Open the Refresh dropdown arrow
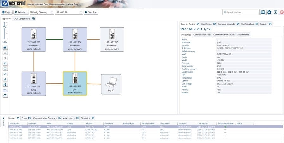Viewport: 284px width, 143px height. 27,12
